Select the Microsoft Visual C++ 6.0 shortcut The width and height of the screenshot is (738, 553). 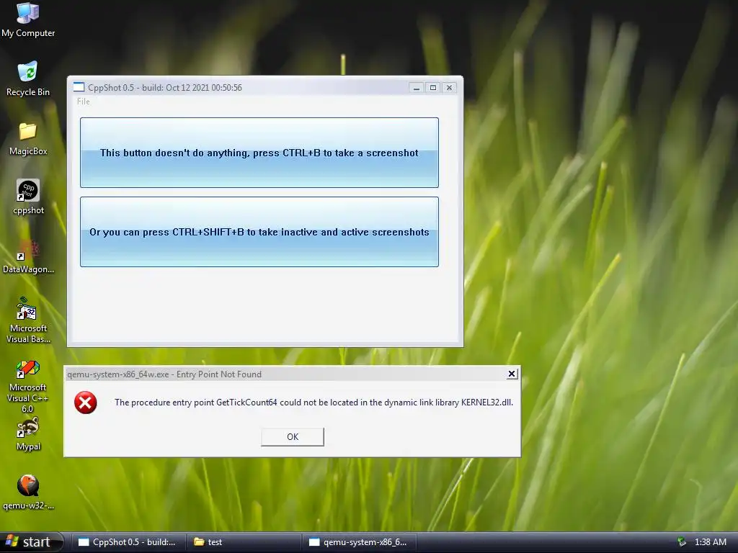pos(28,387)
